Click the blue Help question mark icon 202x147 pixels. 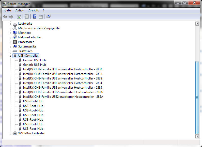pyautogui.click(x=35, y=17)
